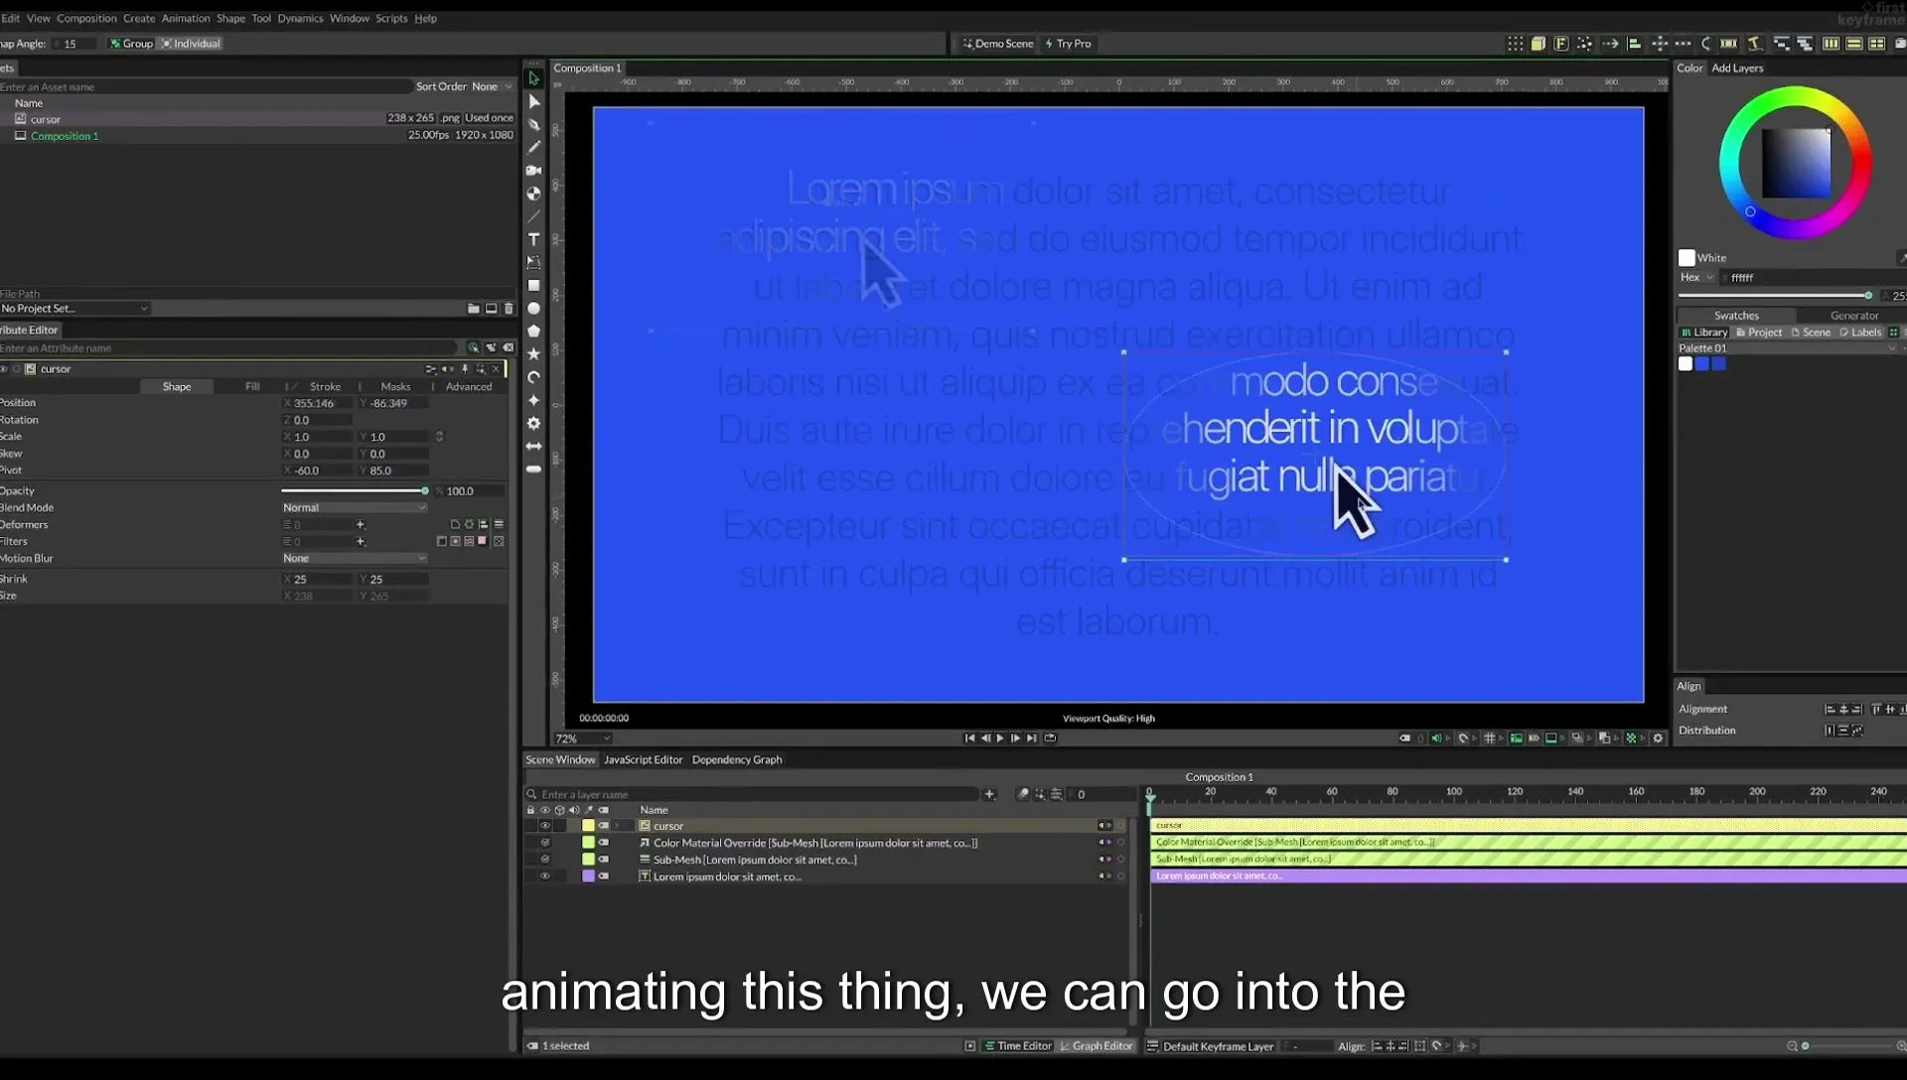Switch to the Stroke attribute tab
Screen dimensions: 1907x1080
325,387
